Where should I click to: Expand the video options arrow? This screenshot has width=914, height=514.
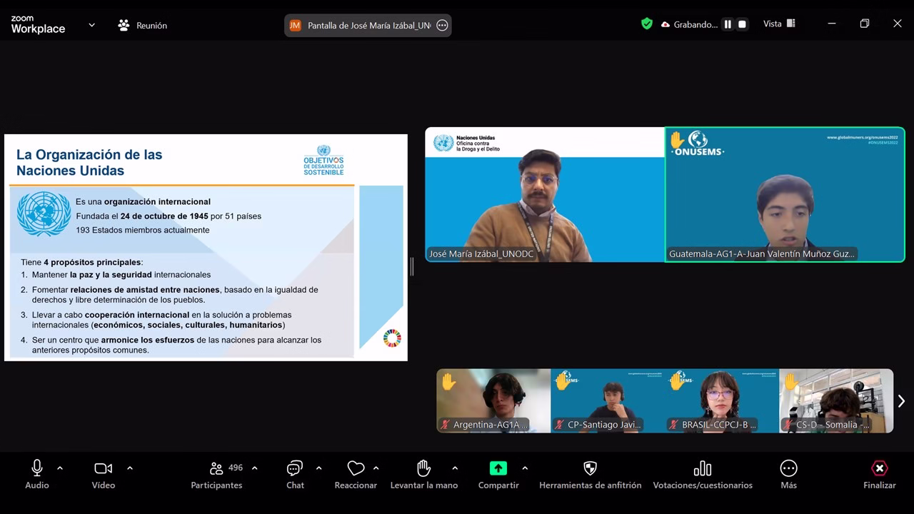(130, 468)
